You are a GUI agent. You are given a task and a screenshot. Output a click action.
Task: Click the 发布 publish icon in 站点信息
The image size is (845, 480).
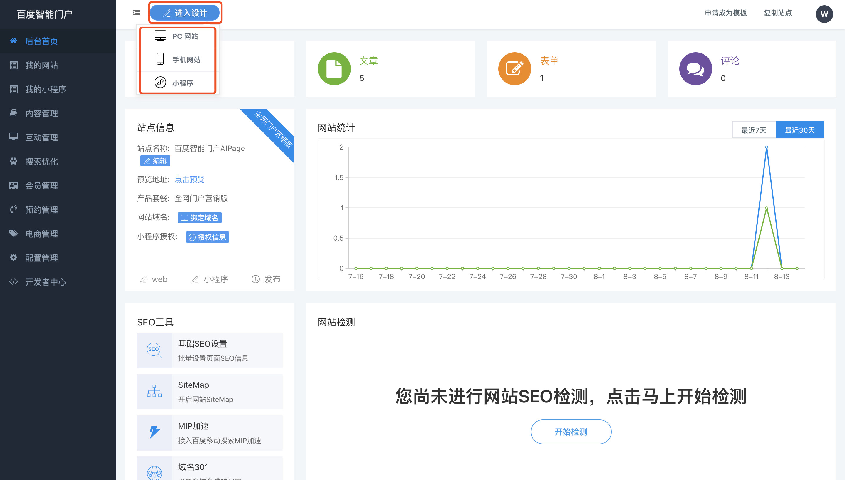pos(256,279)
